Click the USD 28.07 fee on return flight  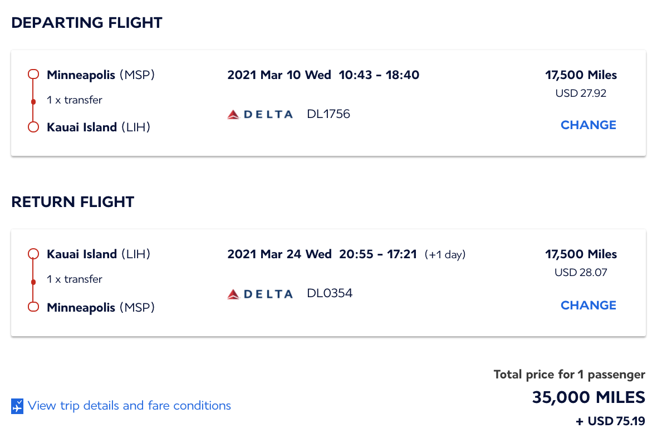pos(580,272)
